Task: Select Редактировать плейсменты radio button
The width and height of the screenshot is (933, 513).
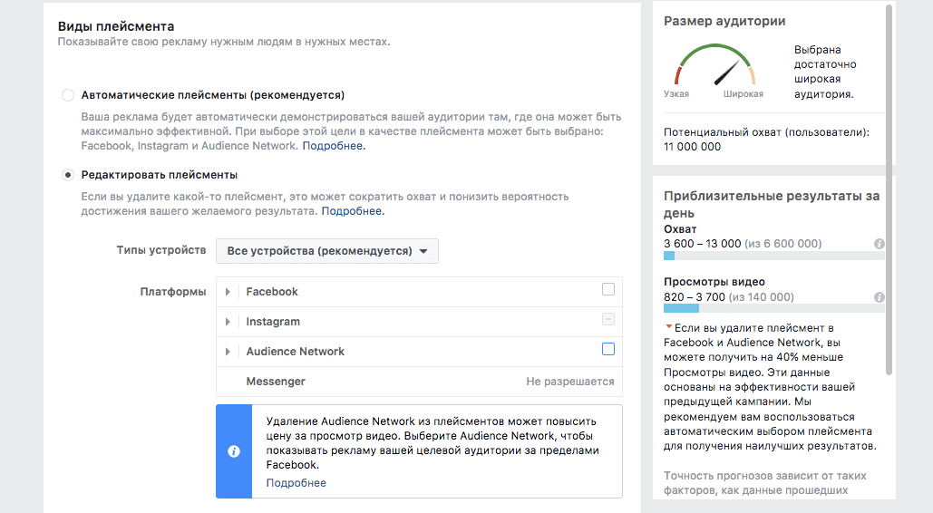Action: pyautogui.click(x=68, y=175)
